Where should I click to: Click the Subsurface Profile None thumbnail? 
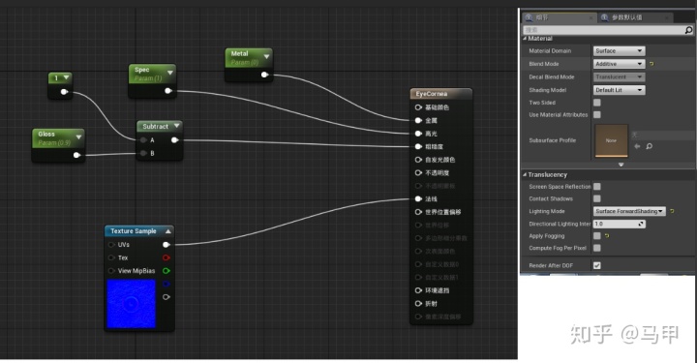click(x=611, y=140)
